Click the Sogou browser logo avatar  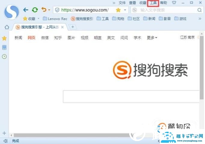point(12,12)
